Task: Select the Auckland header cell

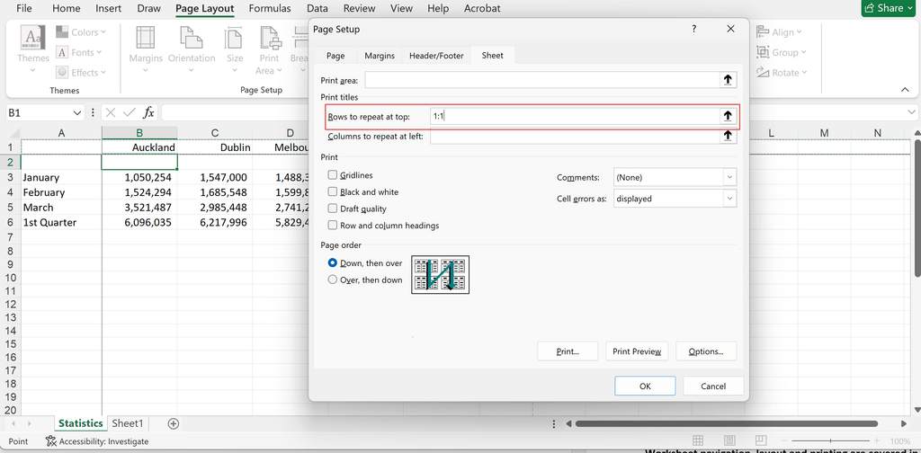Action: [139, 147]
